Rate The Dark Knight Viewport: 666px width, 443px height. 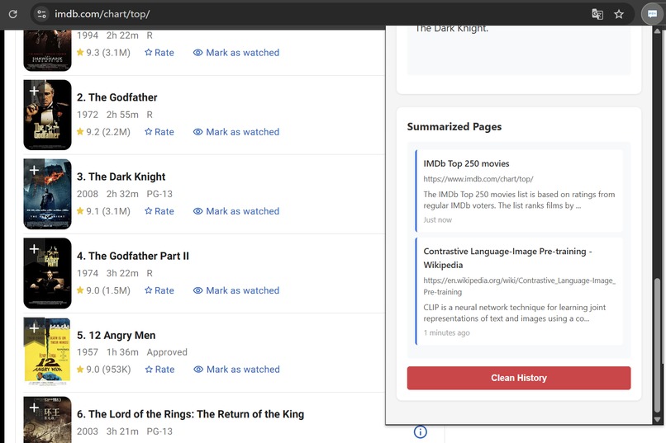coord(159,211)
